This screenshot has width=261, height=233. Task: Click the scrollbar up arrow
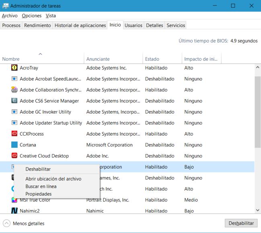(257, 68)
